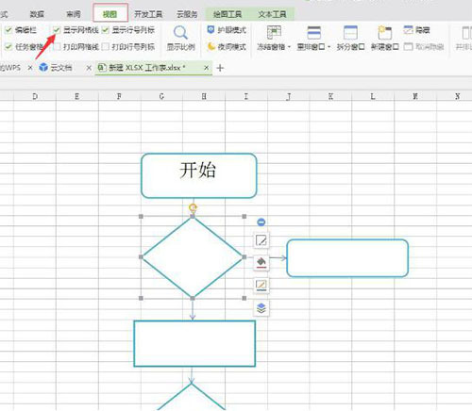Switch to the 云文档 document tab

point(61,68)
